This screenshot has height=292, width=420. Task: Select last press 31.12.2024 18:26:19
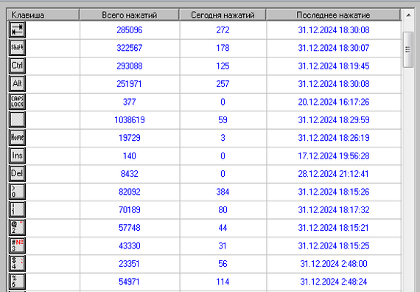pos(334,138)
